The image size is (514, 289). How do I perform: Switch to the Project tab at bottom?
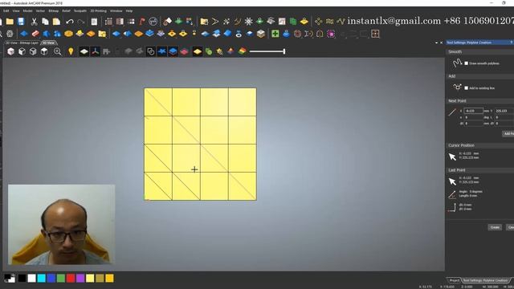point(455,280)
